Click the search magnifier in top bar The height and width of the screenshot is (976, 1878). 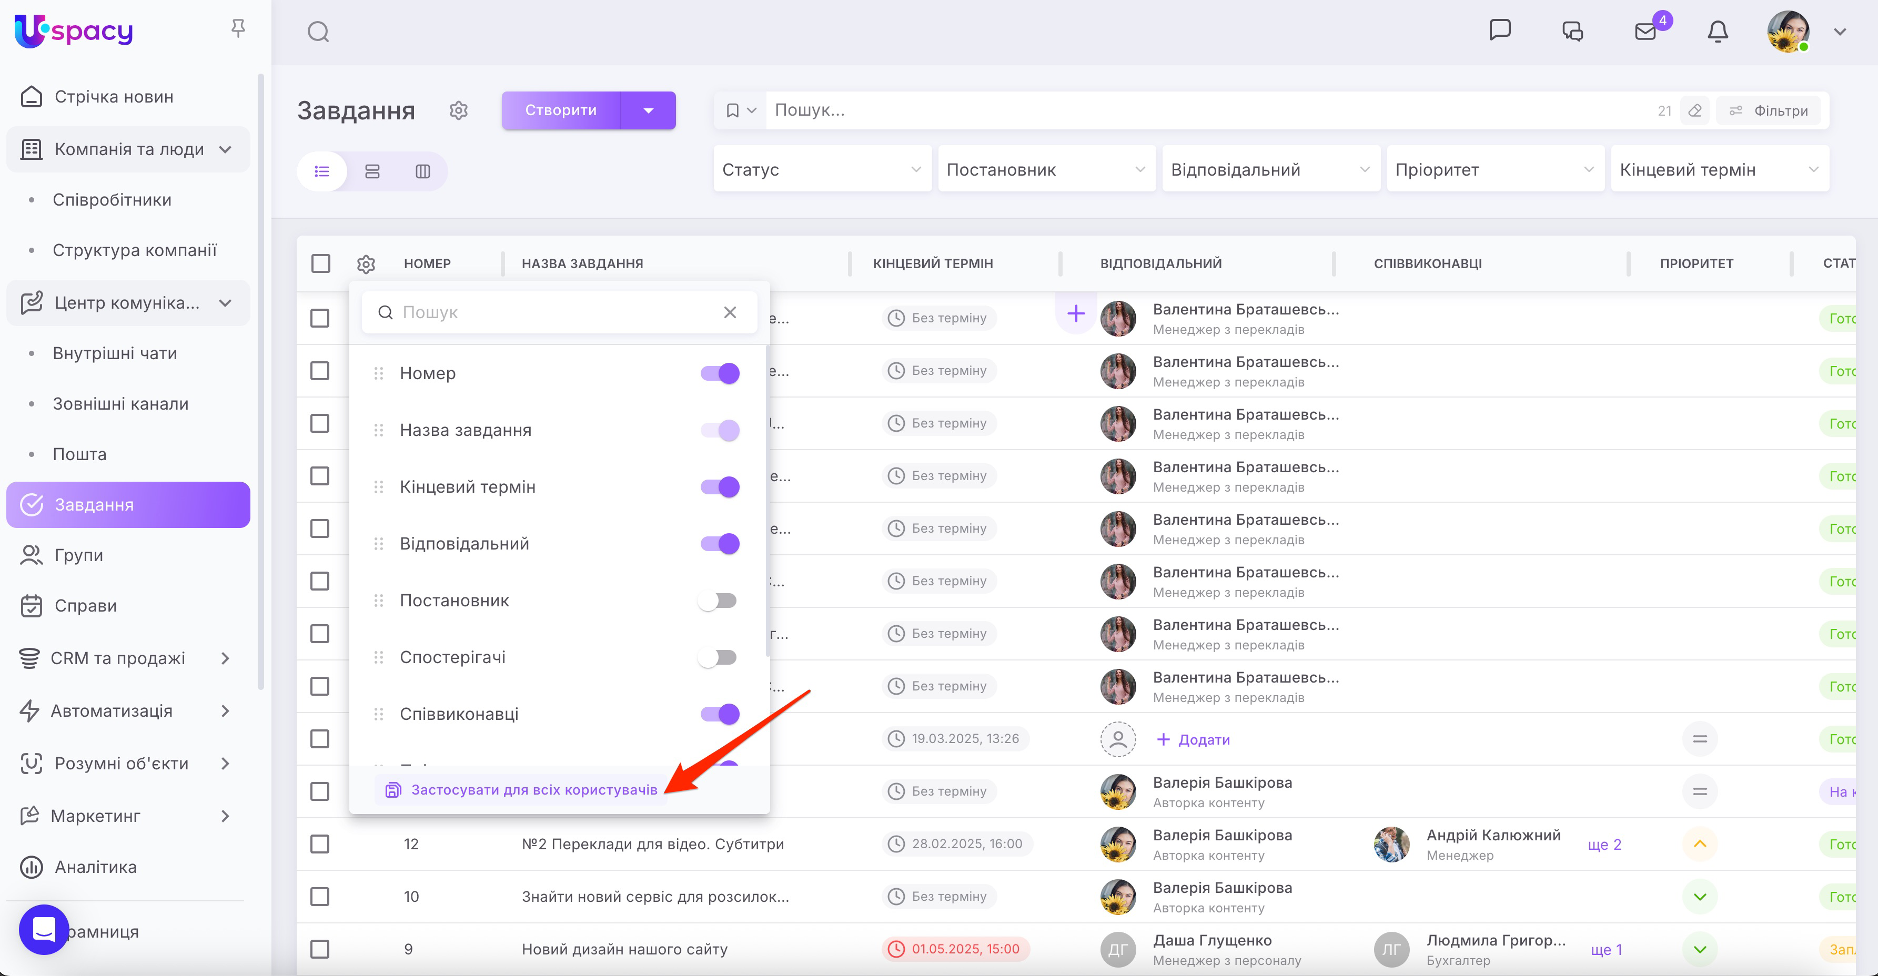click(318, 32)
